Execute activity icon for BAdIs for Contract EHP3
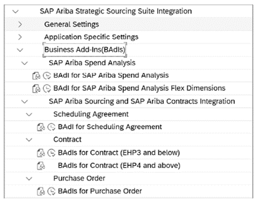 [x=51, y=153]
